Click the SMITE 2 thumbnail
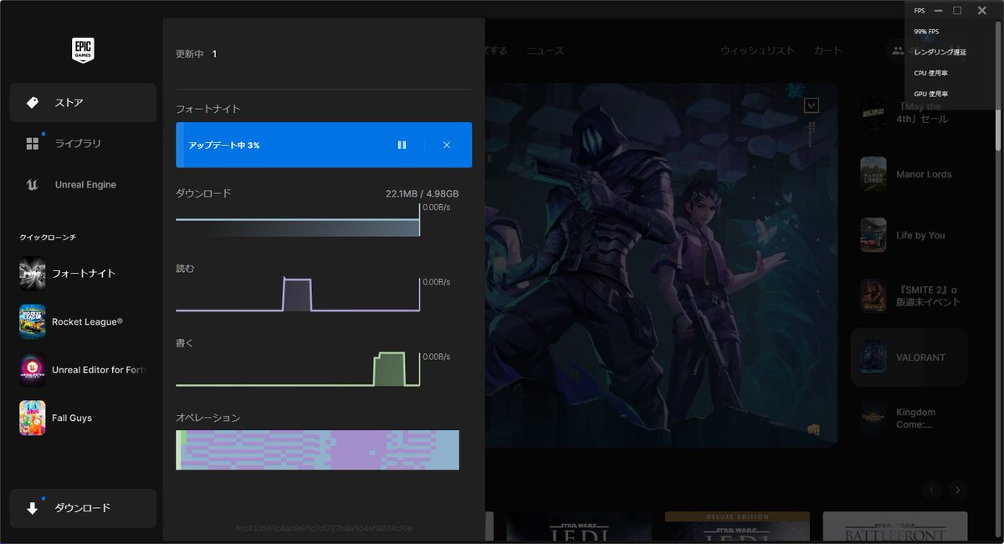 click(x=873, y=296)
